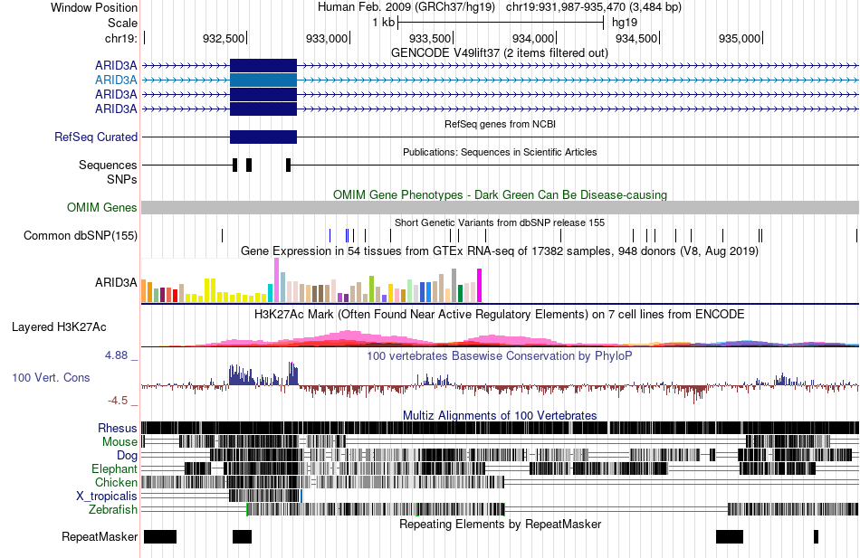Click the Elephant species label

(x=114, y=469)
